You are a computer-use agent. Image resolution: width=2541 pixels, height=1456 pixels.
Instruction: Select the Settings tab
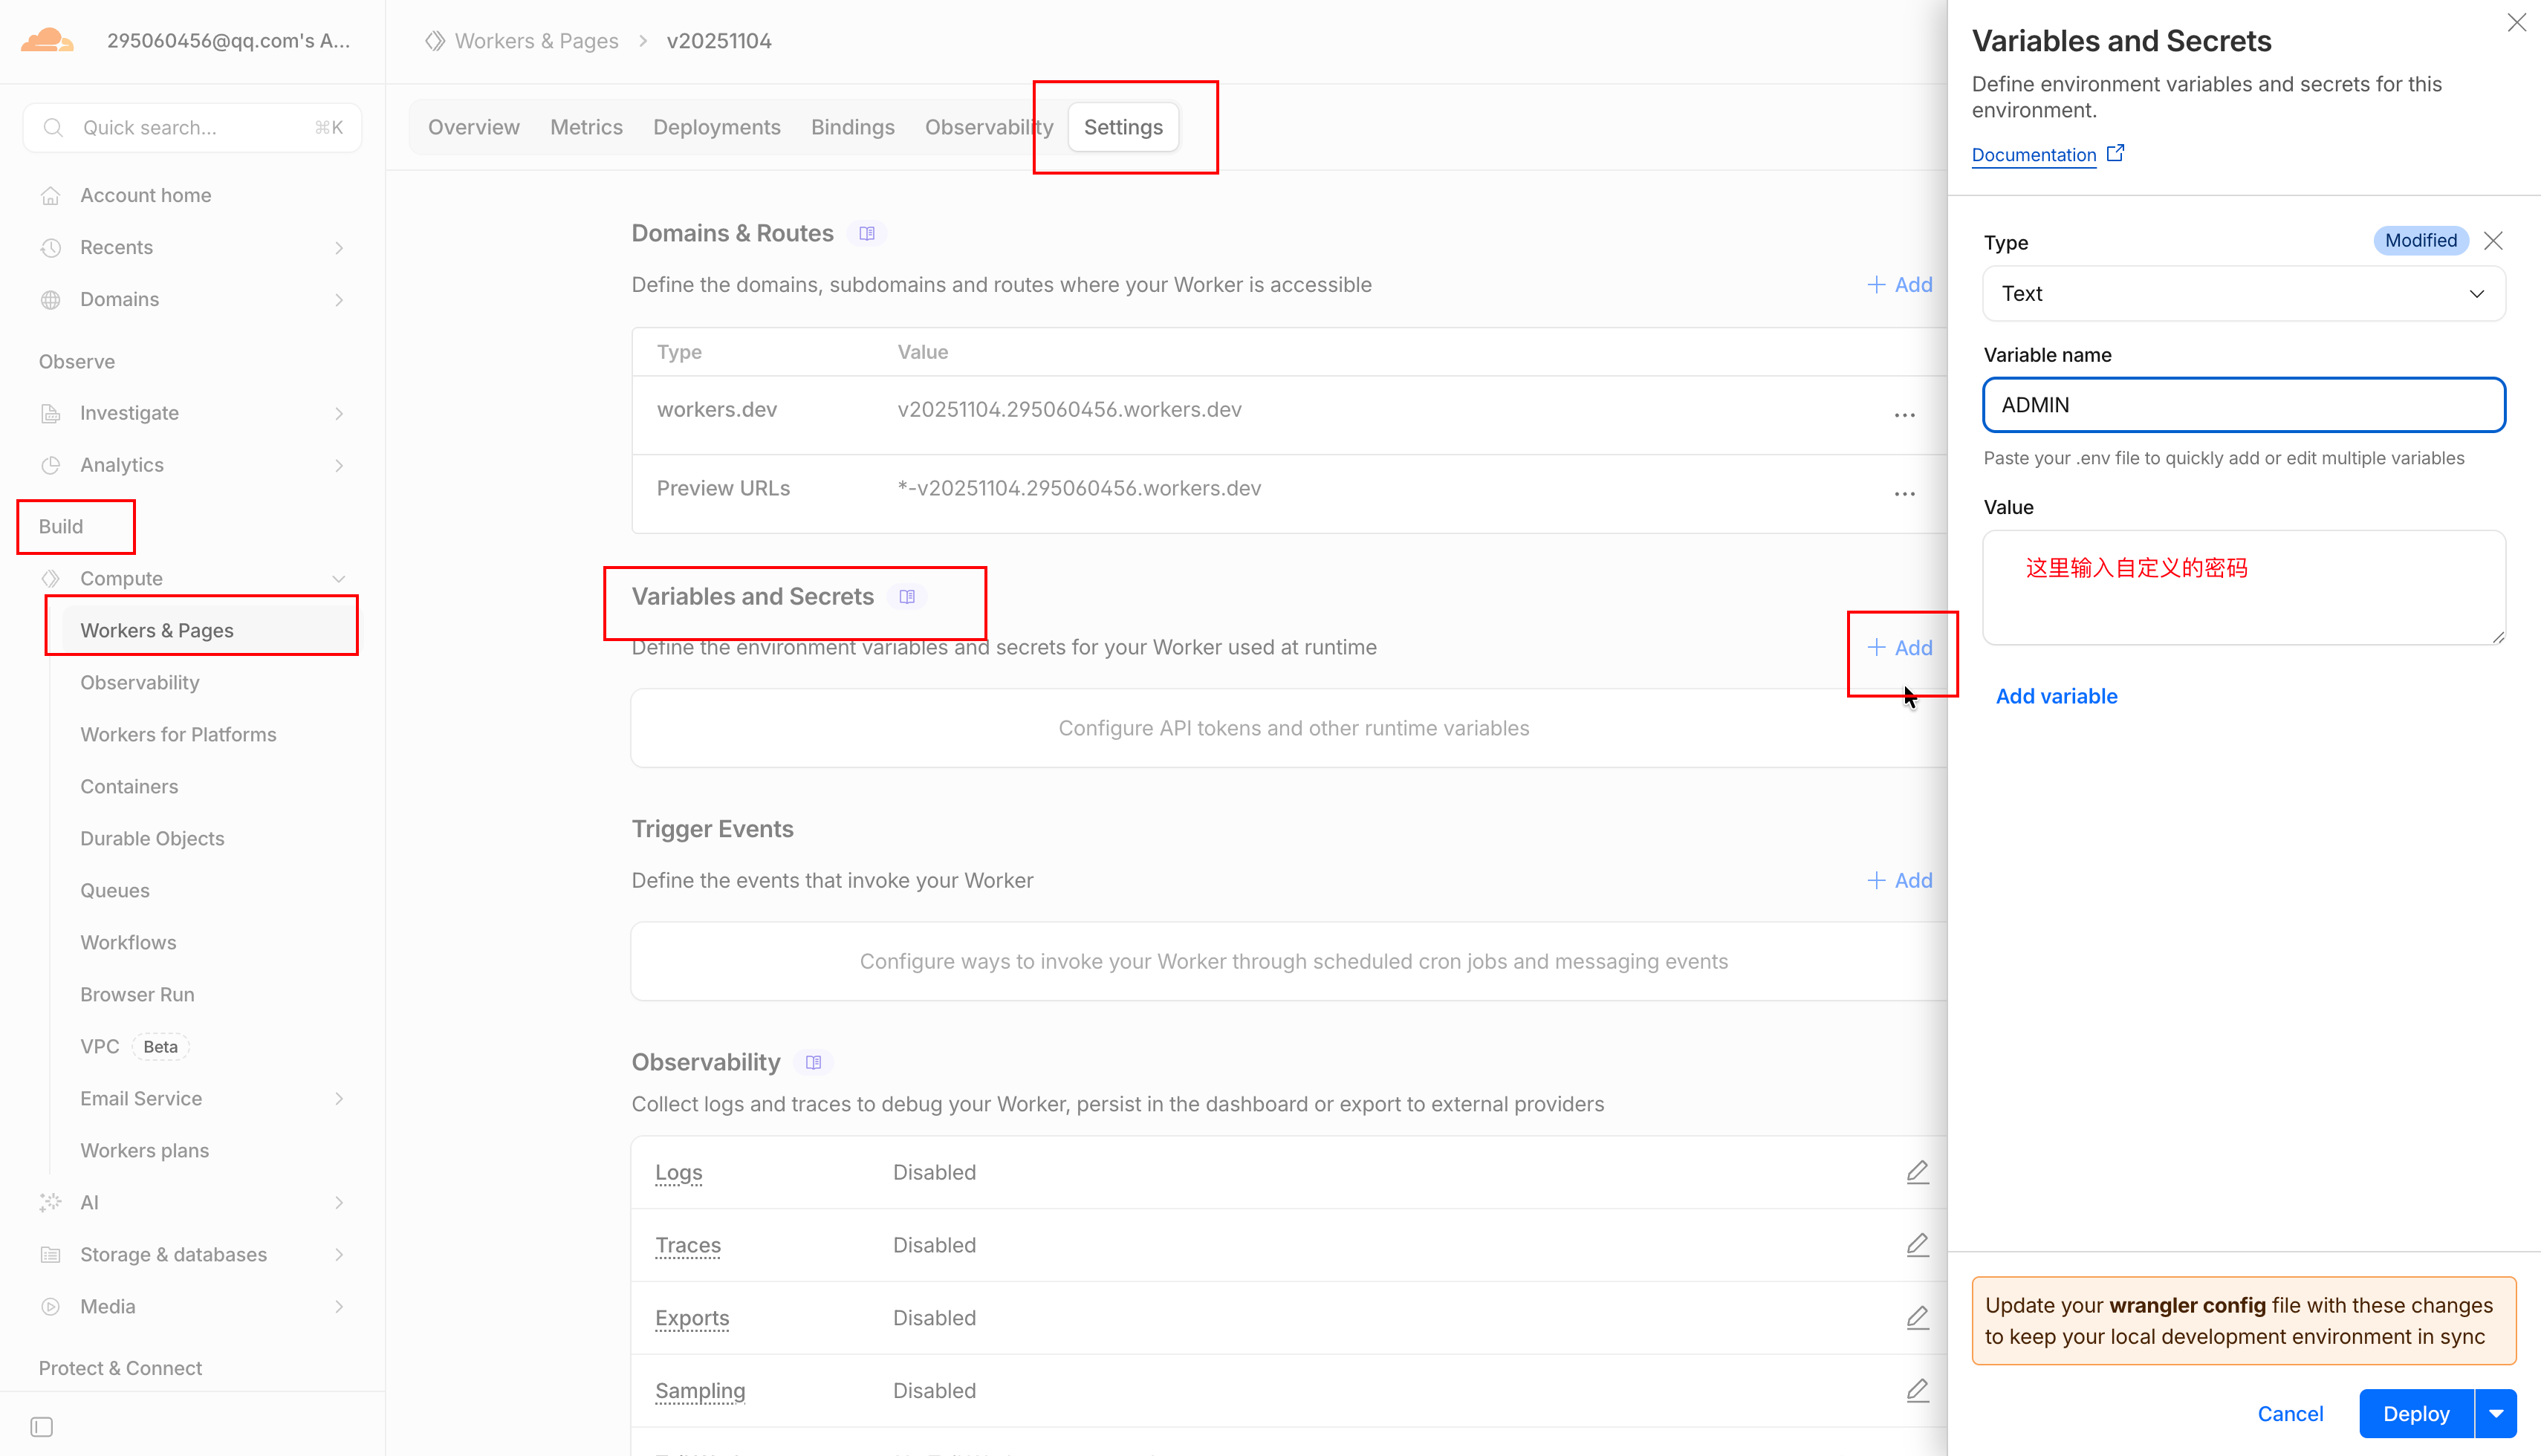tap(1123, 127)
